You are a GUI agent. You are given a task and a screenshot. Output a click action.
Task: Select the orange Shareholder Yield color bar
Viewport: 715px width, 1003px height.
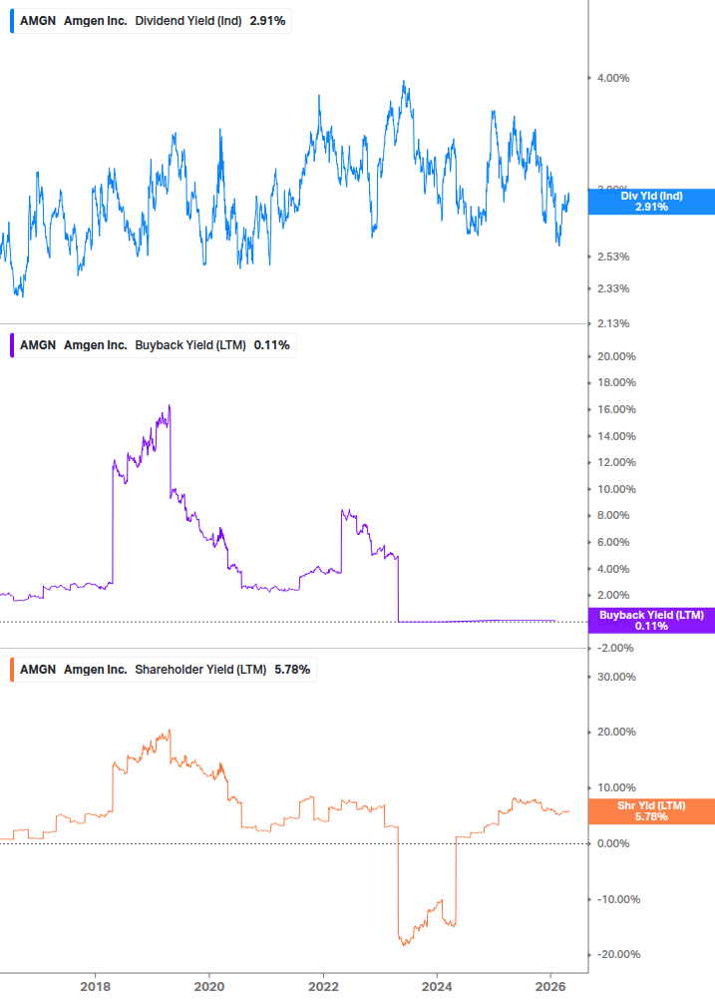(12, 670)
